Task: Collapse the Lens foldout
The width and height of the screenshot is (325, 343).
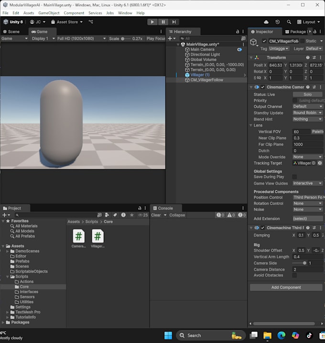Action: point(251,125)
